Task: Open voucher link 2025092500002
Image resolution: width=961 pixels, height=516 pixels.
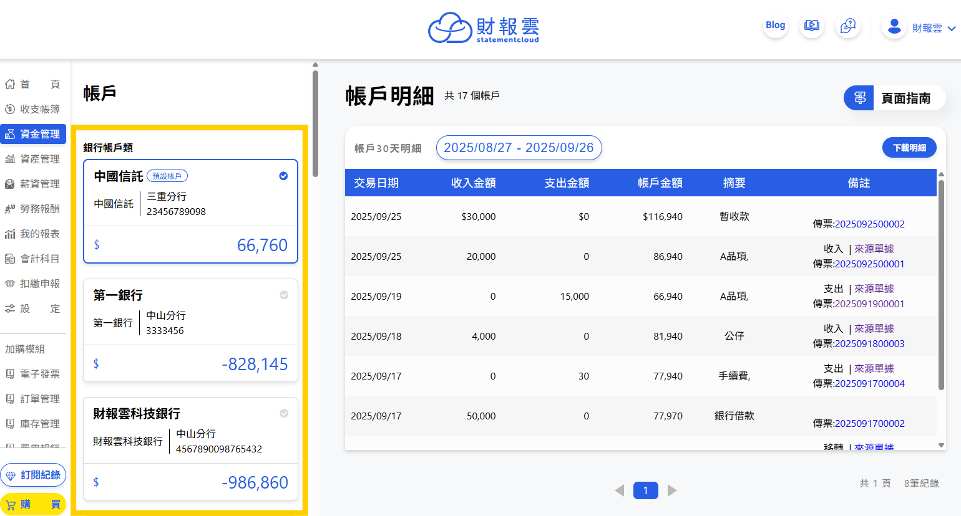Action: (869, 224)
